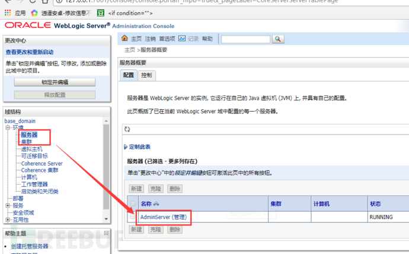Collapse the 环境 tree node
409x254 pixels.
coord(8,128)
